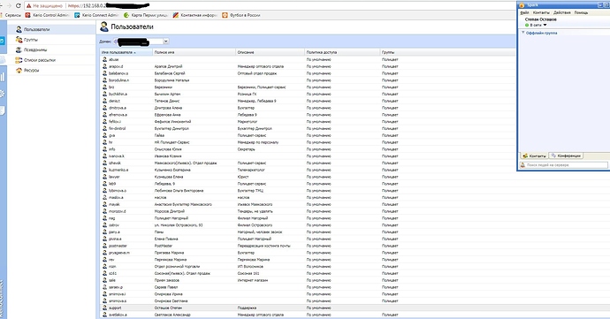Open Футбол в России bookmark

[241, 15]
